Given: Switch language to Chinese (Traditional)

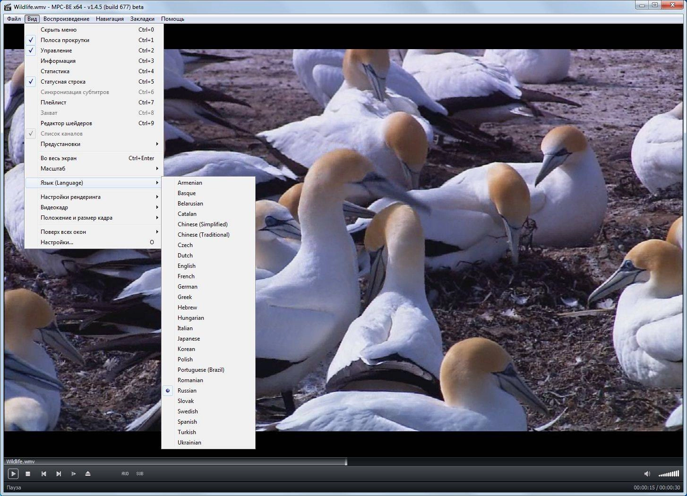Looking at the screenshot, I should tap(208, 235).
